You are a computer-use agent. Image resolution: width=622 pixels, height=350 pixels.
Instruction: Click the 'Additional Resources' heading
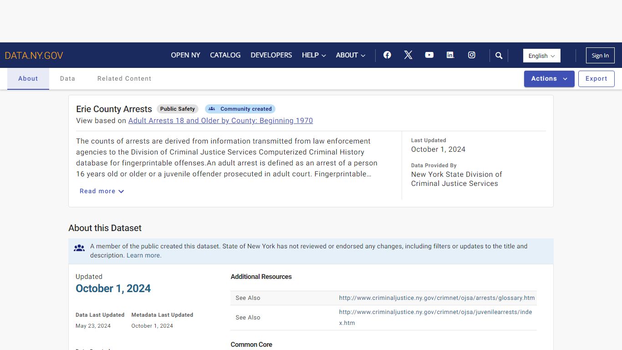[x=261, y=277]
